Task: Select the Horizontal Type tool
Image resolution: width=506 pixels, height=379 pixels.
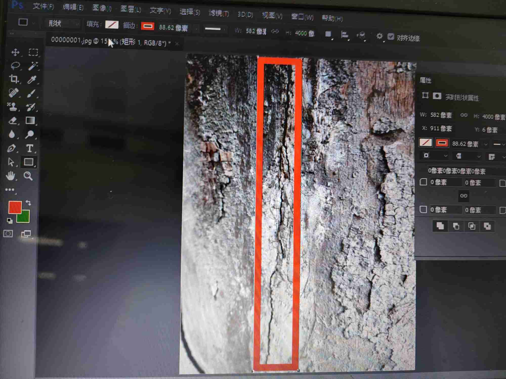Action: pos(30,148)
